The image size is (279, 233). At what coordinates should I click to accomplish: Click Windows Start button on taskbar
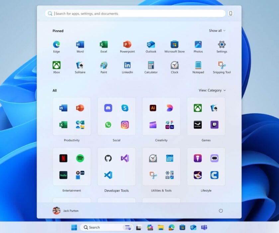[74, 227]
